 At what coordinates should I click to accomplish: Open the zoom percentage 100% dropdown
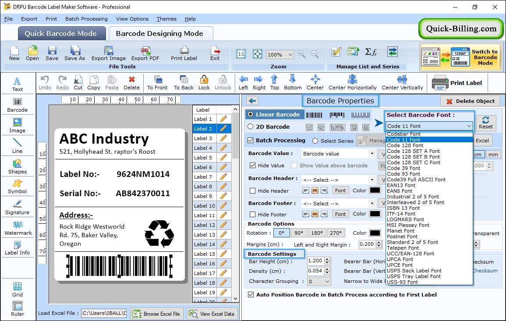tap(290, 55)
